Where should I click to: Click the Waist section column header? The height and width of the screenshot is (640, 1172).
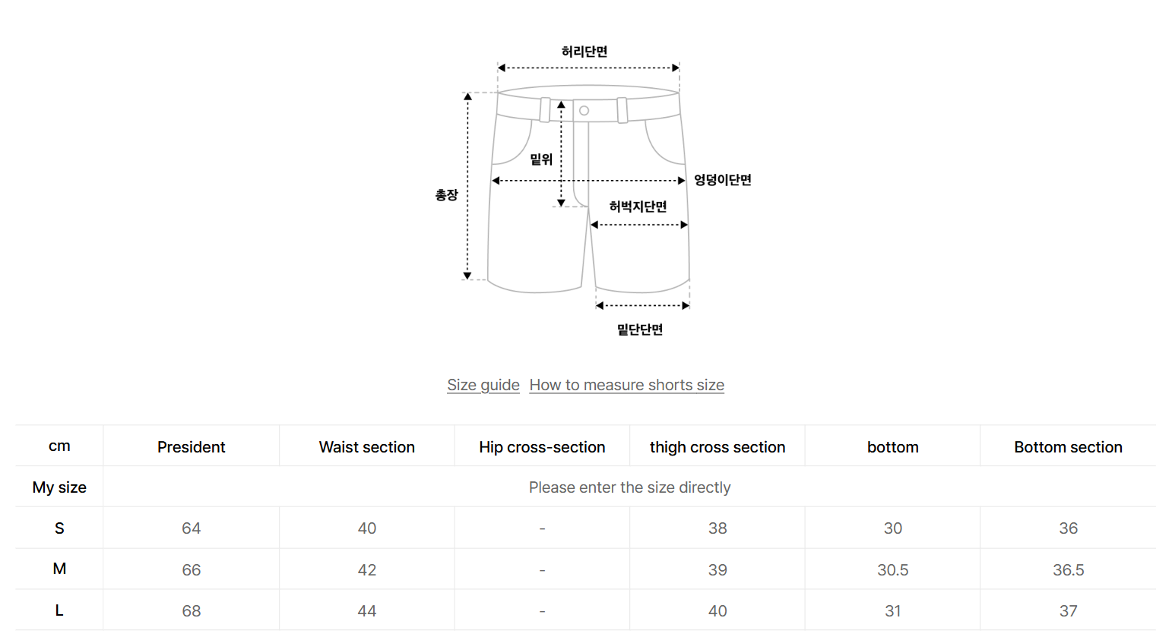click(367, 447)
